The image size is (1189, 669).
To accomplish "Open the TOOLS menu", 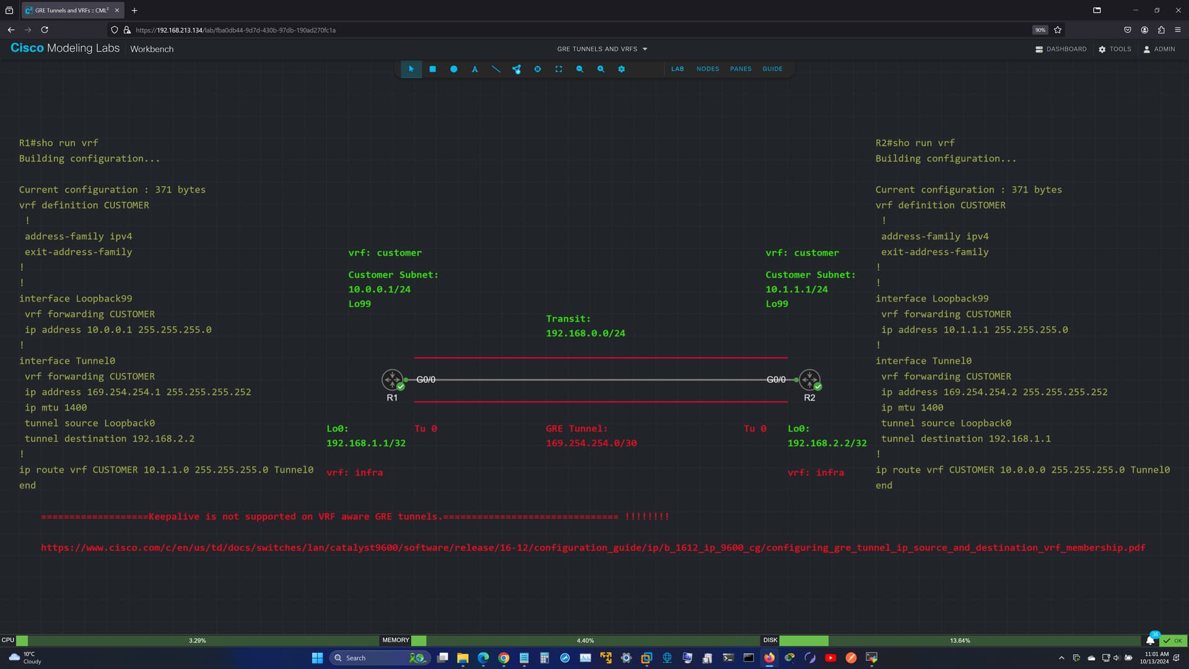I will tap(1115, 49).
